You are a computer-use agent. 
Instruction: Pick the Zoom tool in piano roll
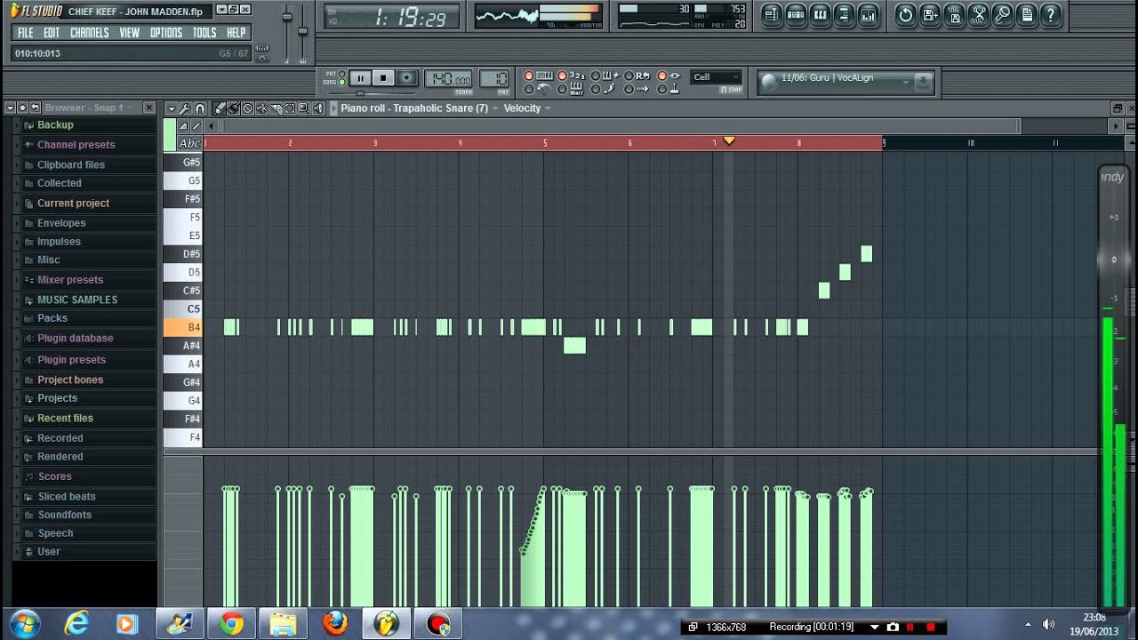303,108
